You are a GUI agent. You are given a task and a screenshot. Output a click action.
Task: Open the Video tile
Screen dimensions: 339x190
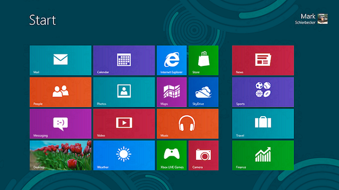pos(124,123)
